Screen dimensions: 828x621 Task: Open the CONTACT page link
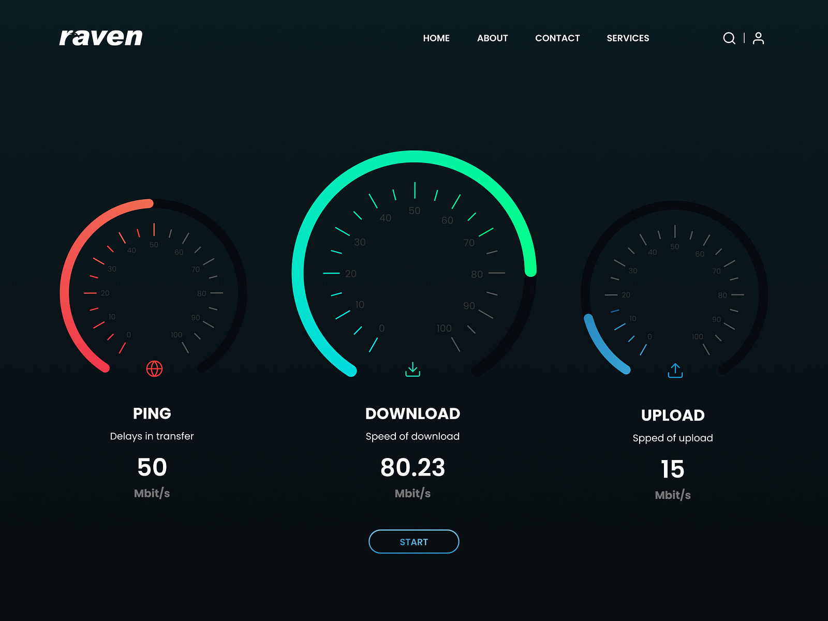point(557,38)
